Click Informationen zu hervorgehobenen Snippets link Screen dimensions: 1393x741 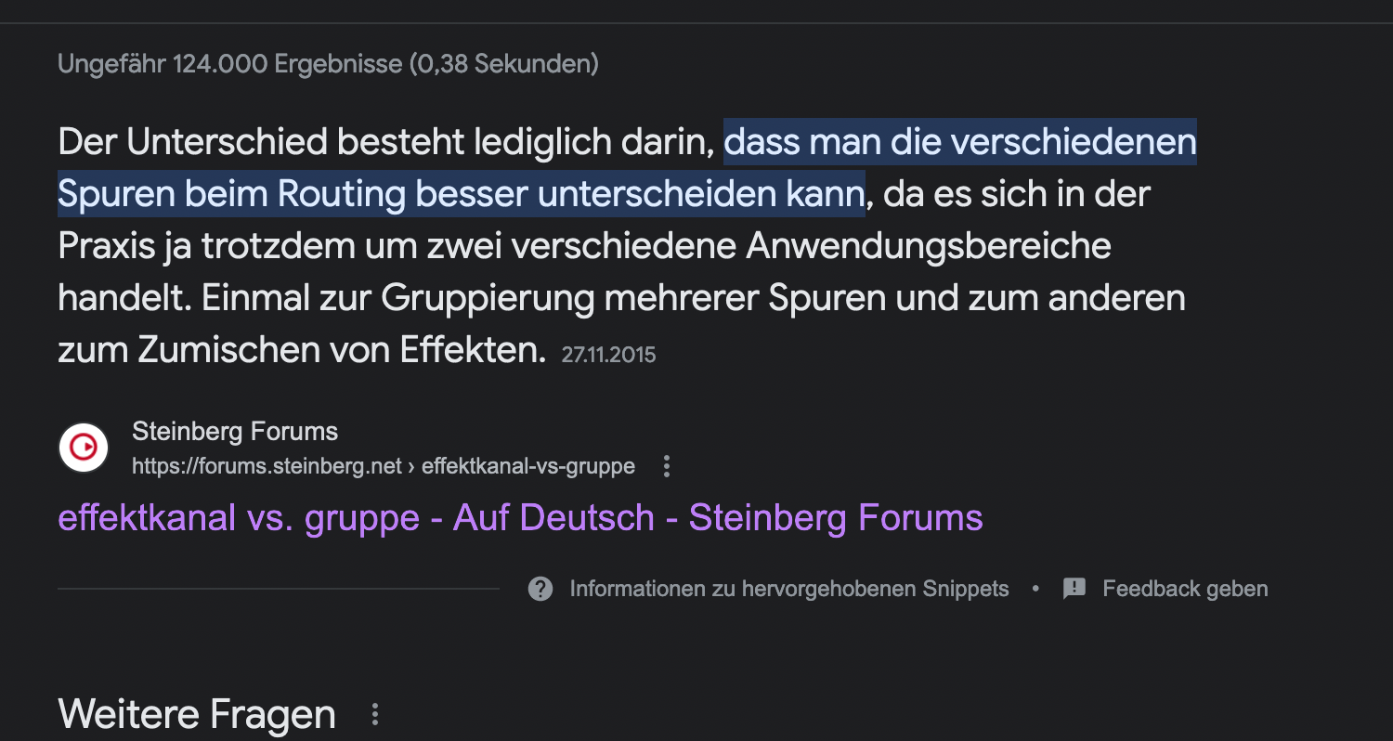pyautogui.click(x=788, y=589)
